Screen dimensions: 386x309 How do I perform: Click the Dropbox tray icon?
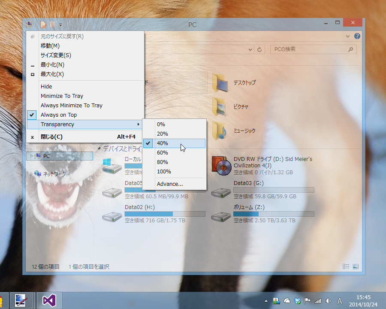[x=297, y=301]
